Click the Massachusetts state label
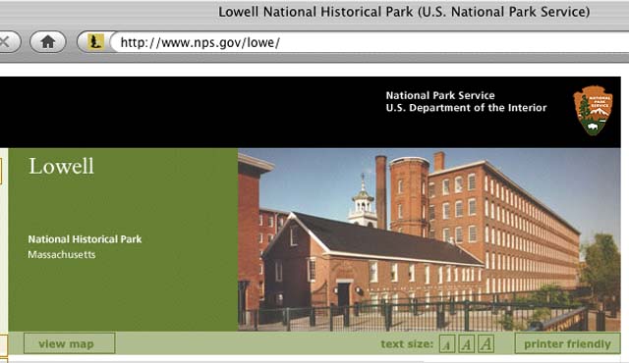This screenshot has width=629, height=363. click(x=62, y=254)
